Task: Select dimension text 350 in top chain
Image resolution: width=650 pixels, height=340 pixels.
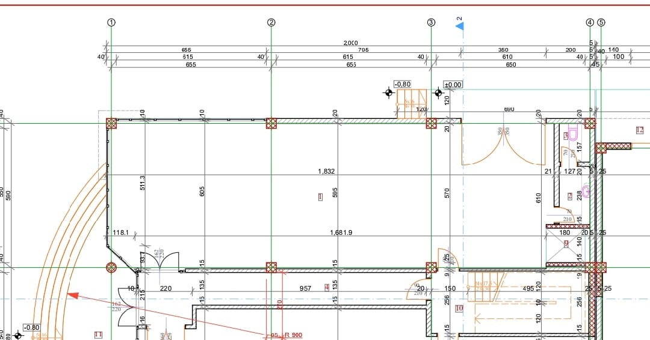Action: 503,50
